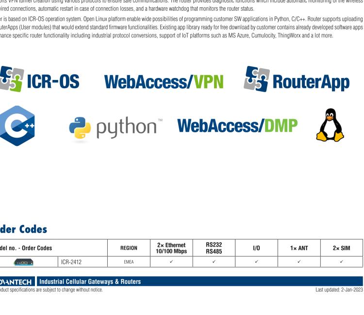
Task: Click the checkmark under 2× Ethernet column
Action: (x=171, y=261)
